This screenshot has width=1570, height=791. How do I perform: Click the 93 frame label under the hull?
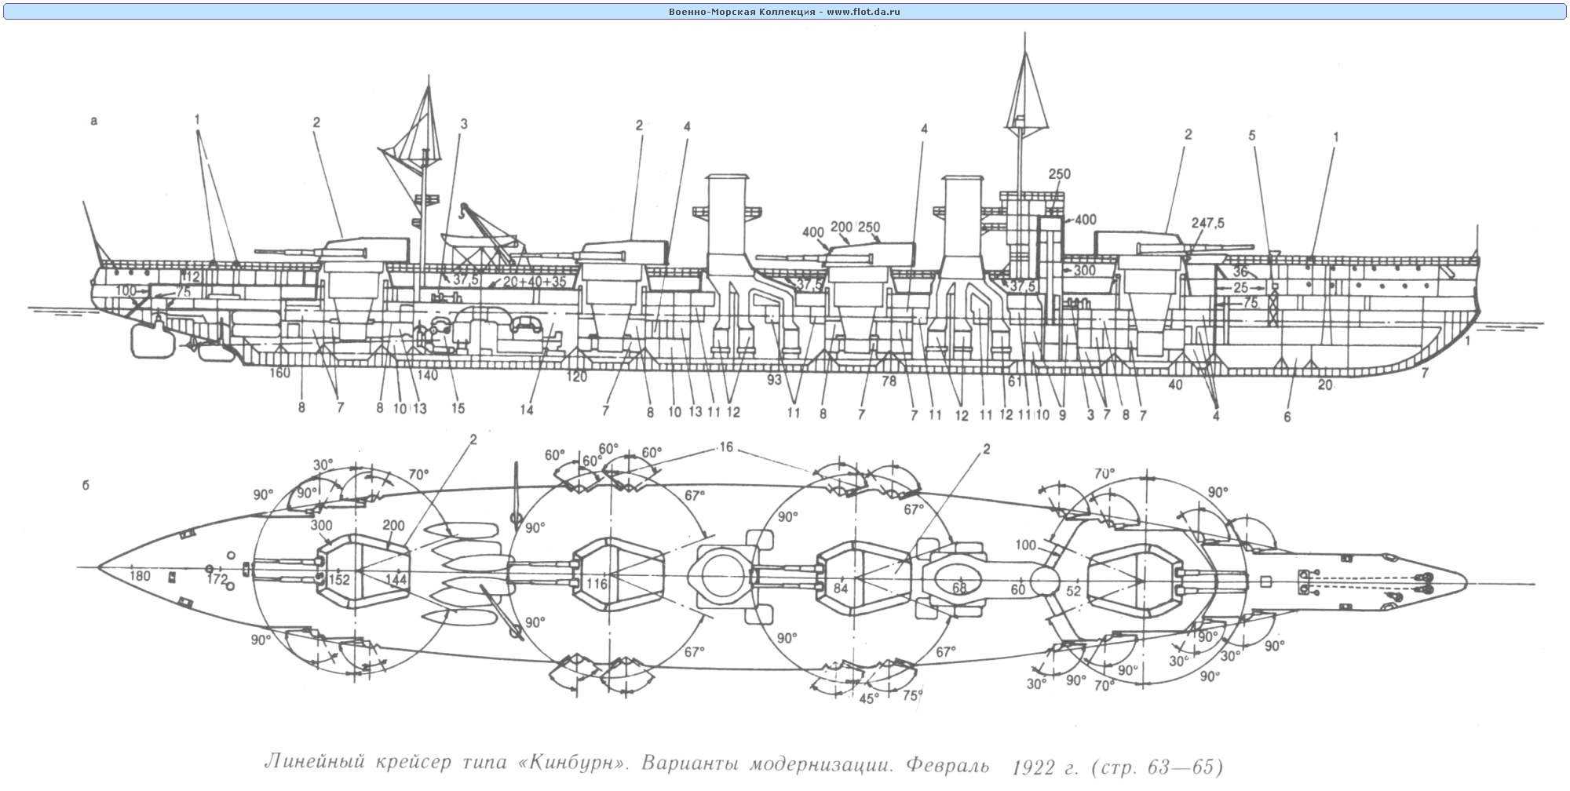click(775, 380)
